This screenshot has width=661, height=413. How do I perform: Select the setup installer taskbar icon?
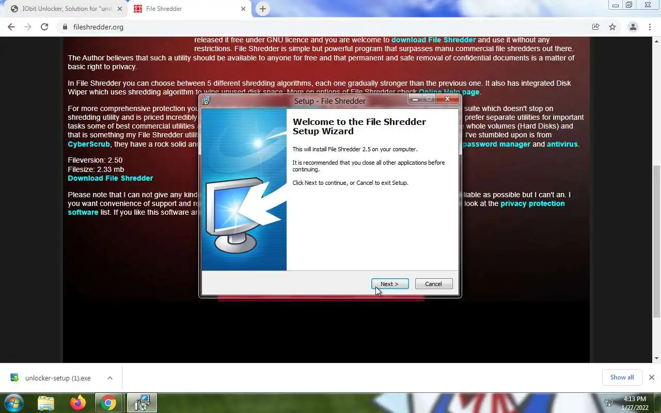click(141, 403)
